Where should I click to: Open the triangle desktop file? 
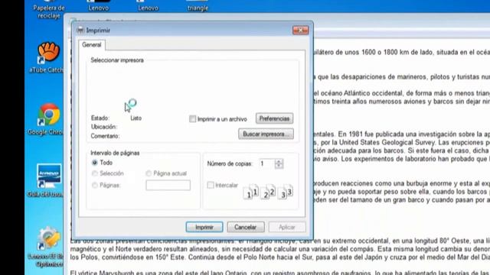[198, 5]
